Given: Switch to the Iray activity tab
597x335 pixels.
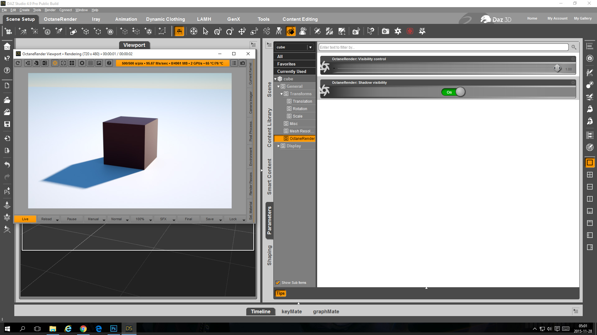Looking at the screenshot, I should 96,19.
